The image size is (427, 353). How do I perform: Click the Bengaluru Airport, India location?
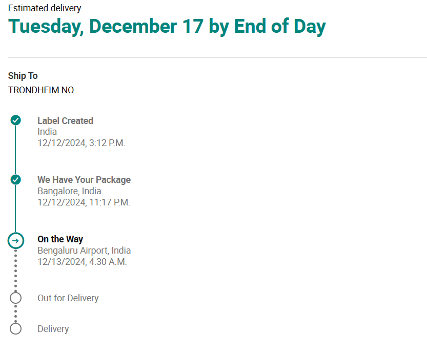84,251
